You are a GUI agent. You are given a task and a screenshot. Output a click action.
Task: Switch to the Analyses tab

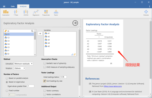(x=23, y=7)
